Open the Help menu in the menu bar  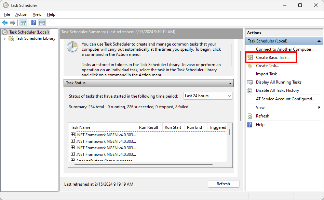51,14
